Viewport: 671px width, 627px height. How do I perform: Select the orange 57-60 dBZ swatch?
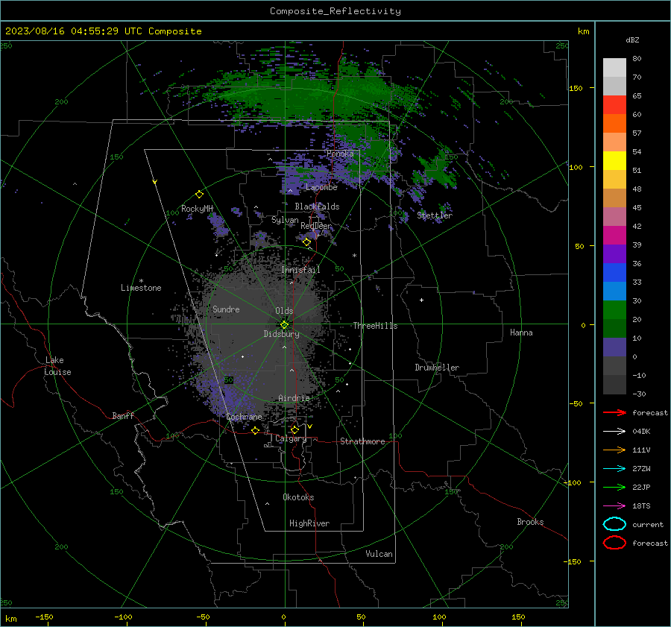[x=614, y=124]
